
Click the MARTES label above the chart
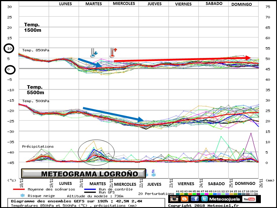93,4
